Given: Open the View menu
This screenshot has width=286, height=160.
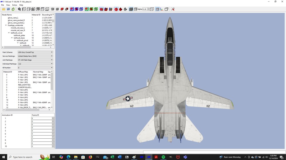Looking at the screenshot, I should pyautogui.click(x=8, y=5).
